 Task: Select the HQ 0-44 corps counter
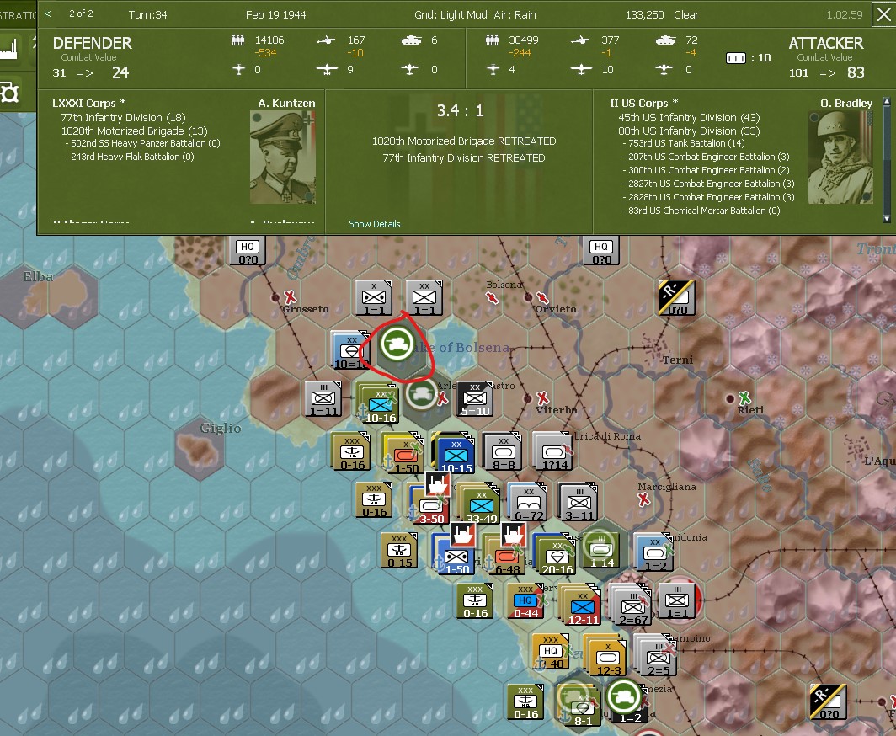(x=525, y=602)
